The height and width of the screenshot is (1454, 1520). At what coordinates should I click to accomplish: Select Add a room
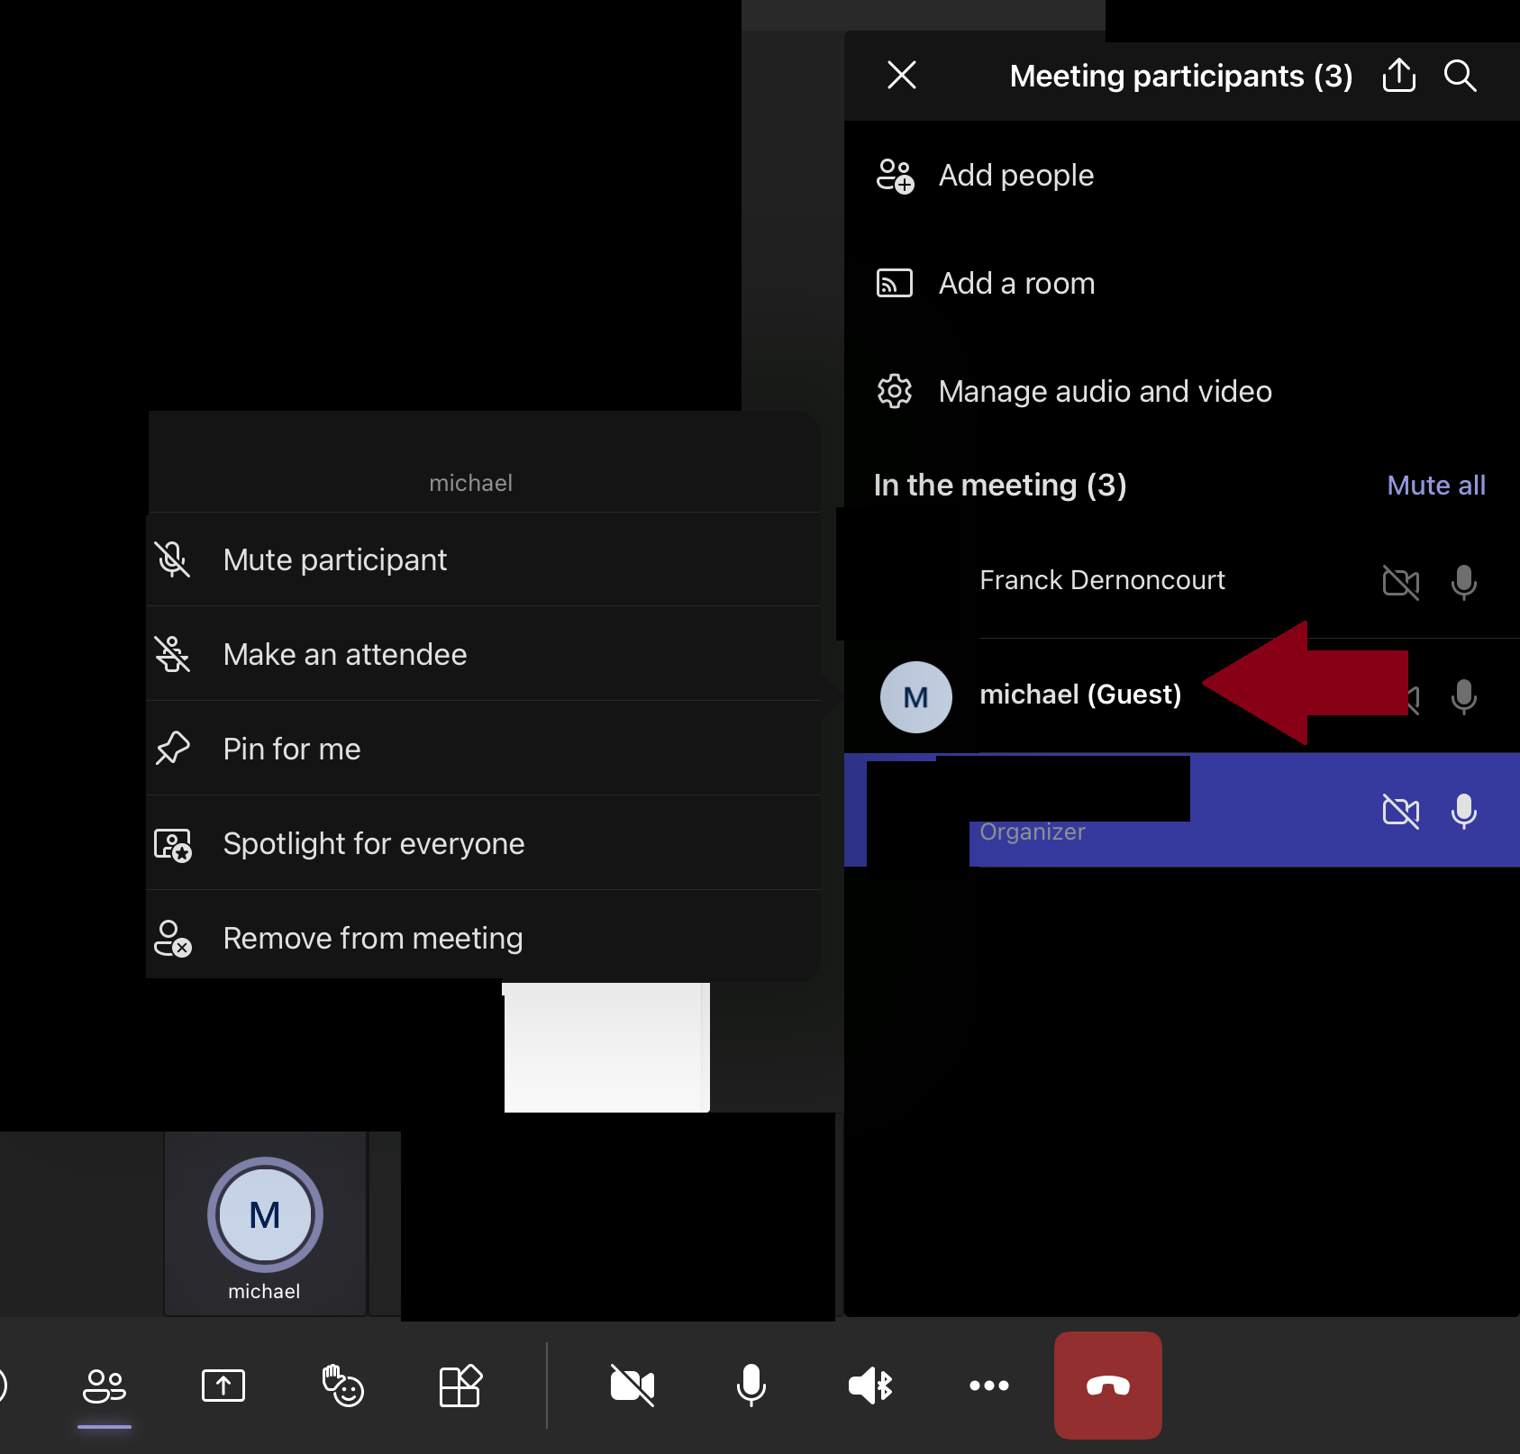pyautogui.click(x=1182, y=283)
